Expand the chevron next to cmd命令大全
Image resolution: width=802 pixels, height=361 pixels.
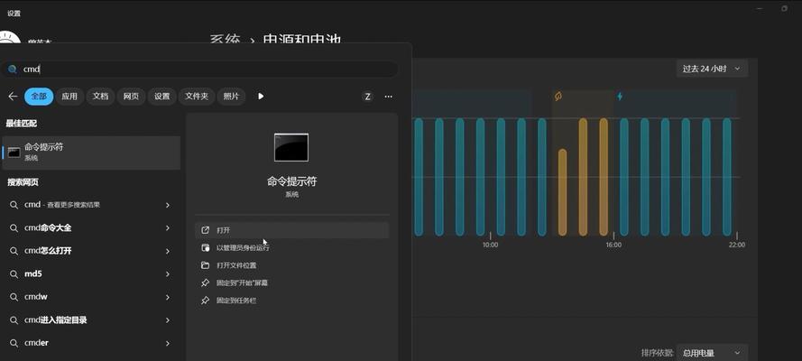tap(167, 228)
